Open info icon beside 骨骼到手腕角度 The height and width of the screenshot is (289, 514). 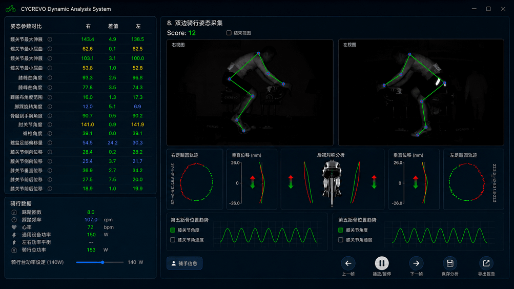tap(50, 116)
